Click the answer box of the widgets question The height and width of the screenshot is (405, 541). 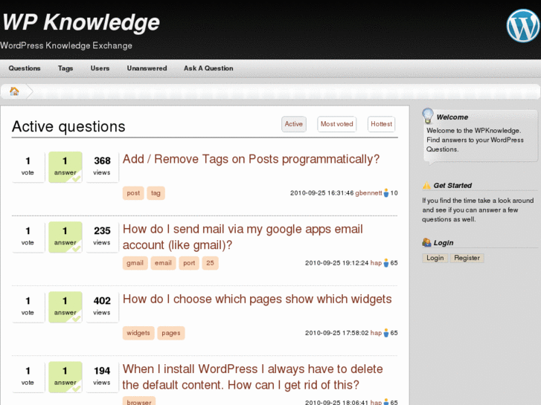65,307
